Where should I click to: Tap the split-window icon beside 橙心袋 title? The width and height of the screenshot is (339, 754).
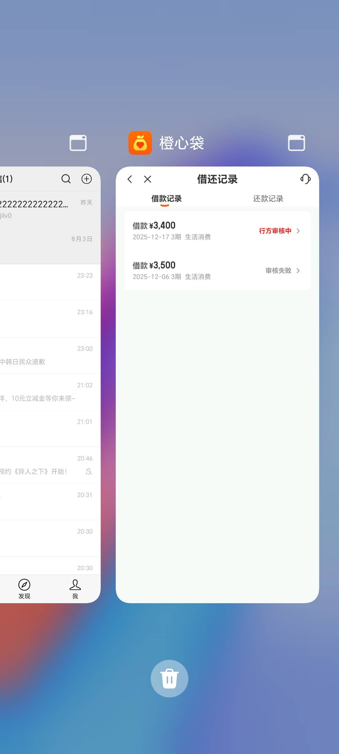tap(296, 143)
